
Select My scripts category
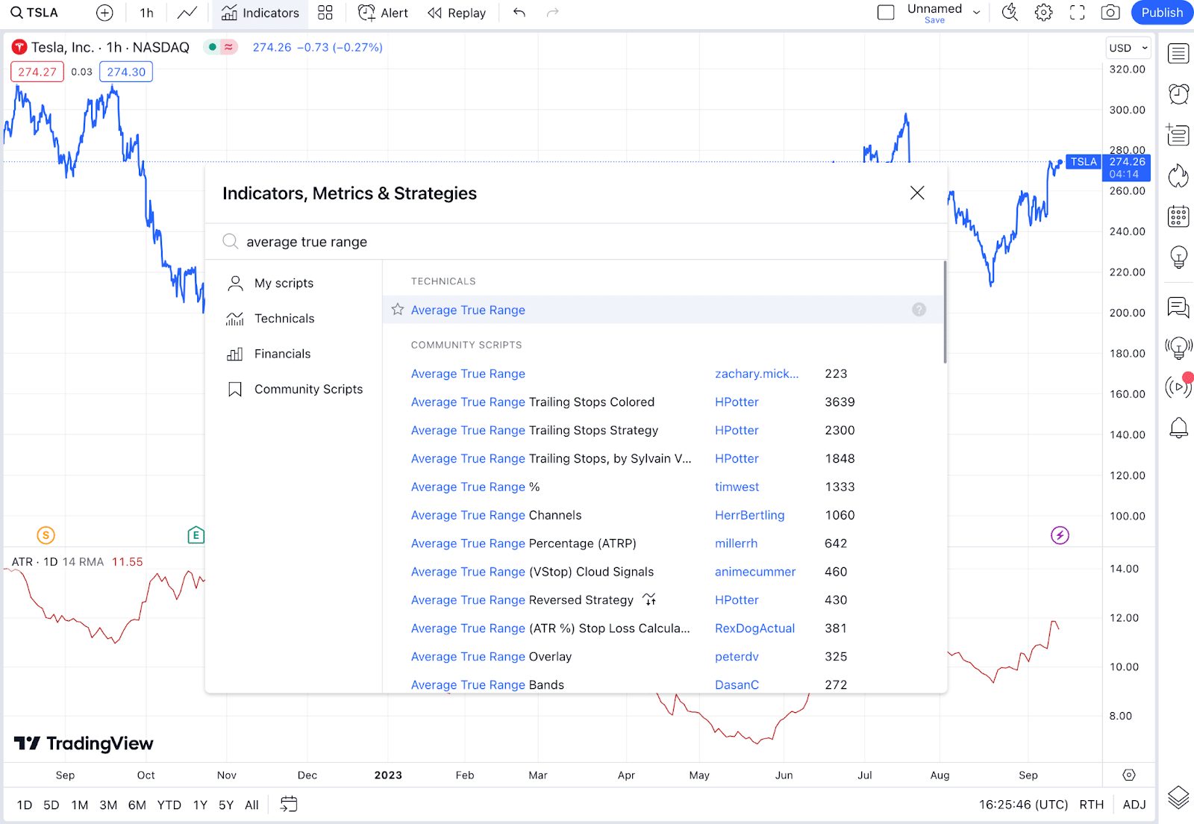click(293, 283)
